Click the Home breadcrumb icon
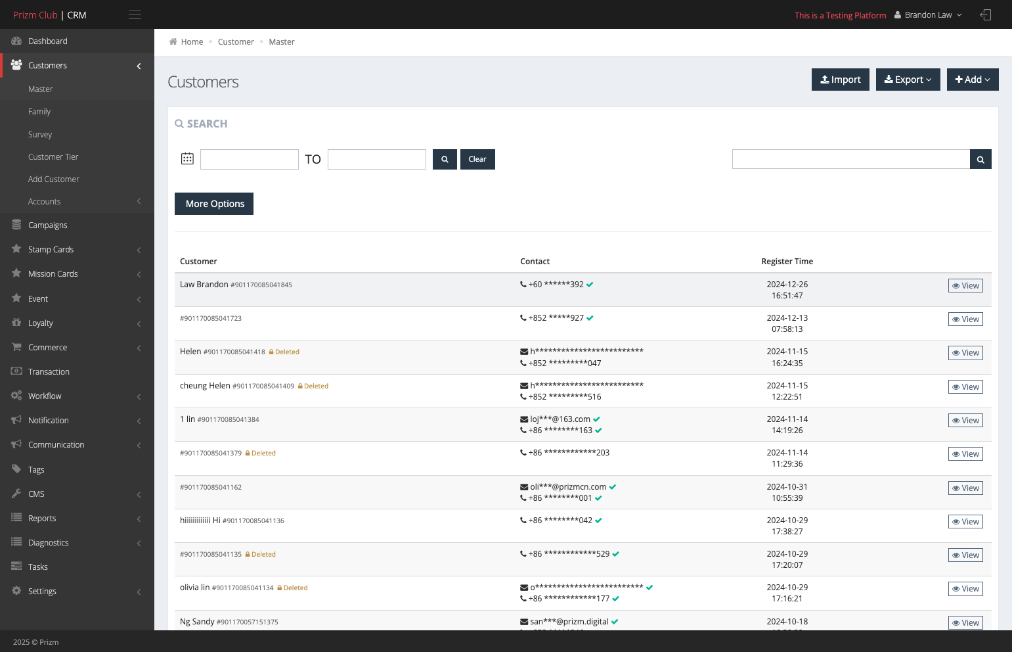 click(173, 41)
